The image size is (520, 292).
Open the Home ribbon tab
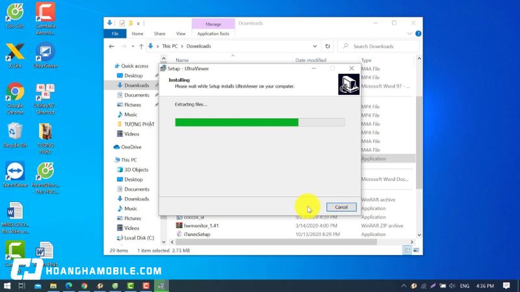[137, 34]
